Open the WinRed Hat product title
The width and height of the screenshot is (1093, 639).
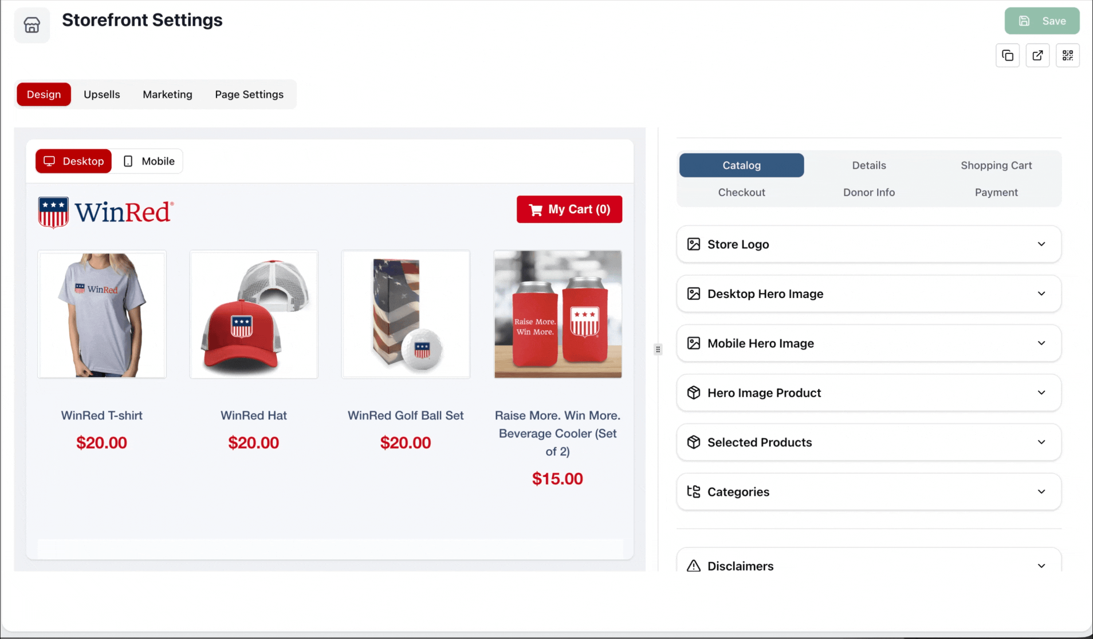[254, 415]
